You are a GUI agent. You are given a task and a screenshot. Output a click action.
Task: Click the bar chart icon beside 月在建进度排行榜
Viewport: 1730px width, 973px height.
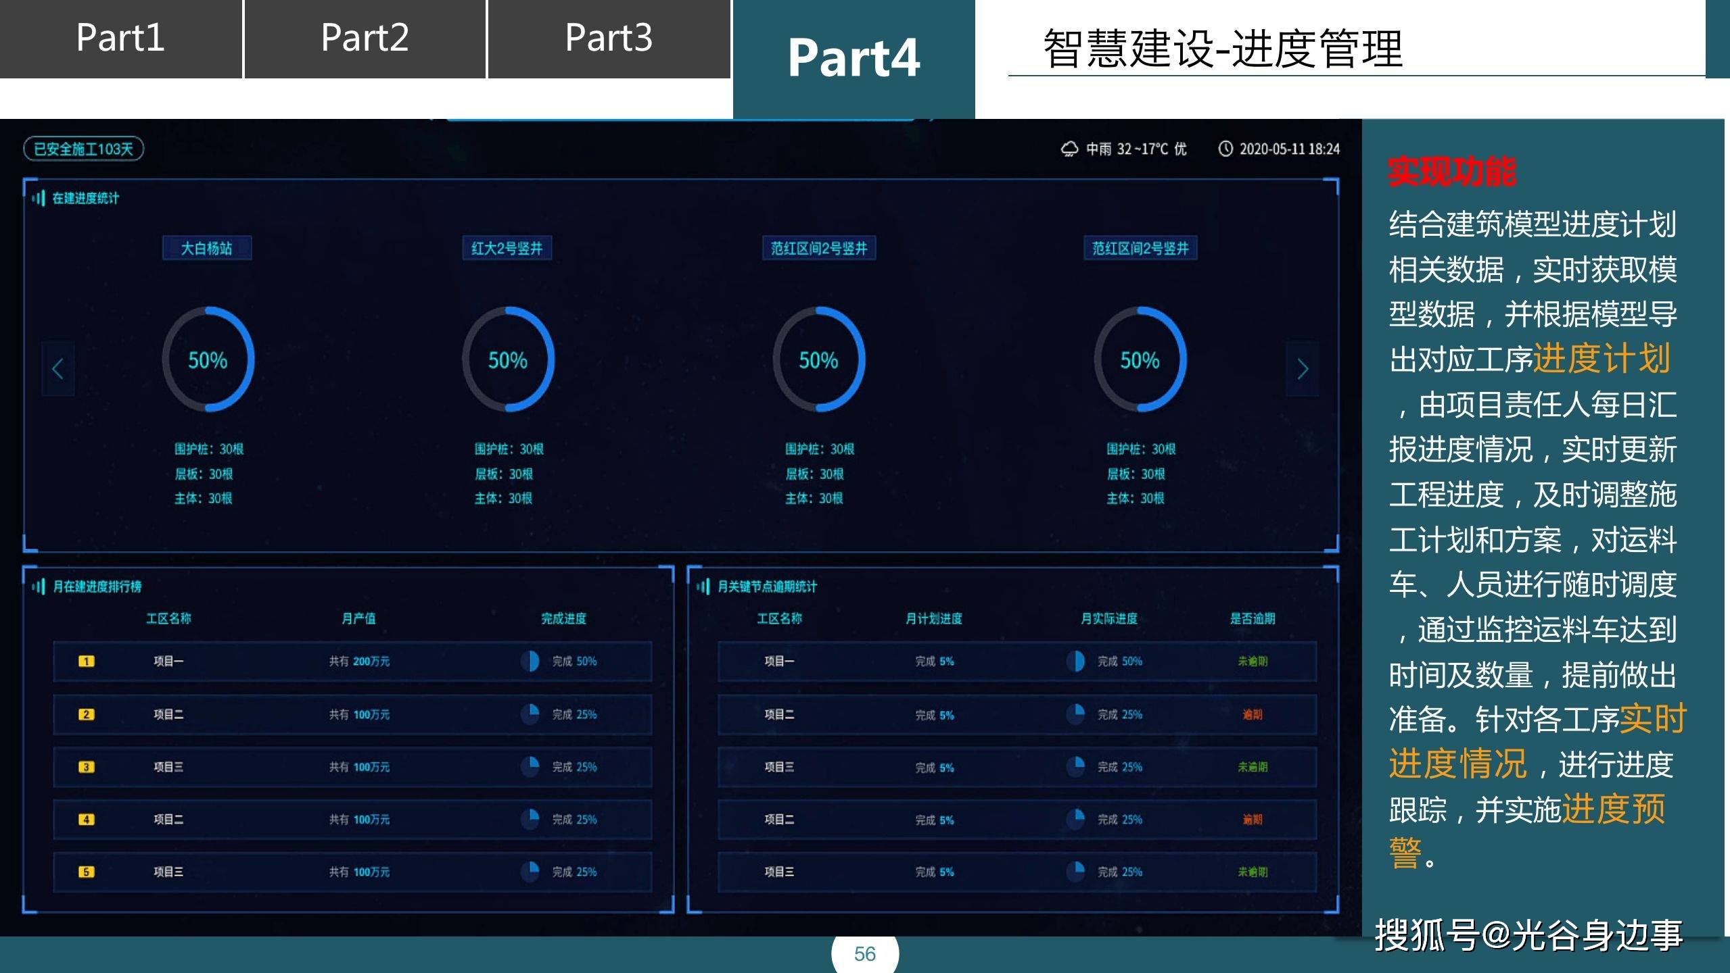tap(38, 586)
